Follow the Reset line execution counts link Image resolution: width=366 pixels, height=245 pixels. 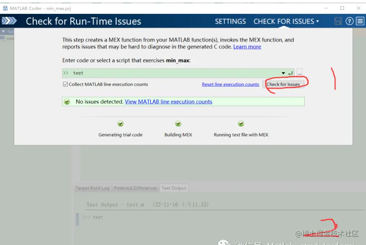tap(230, 84)
